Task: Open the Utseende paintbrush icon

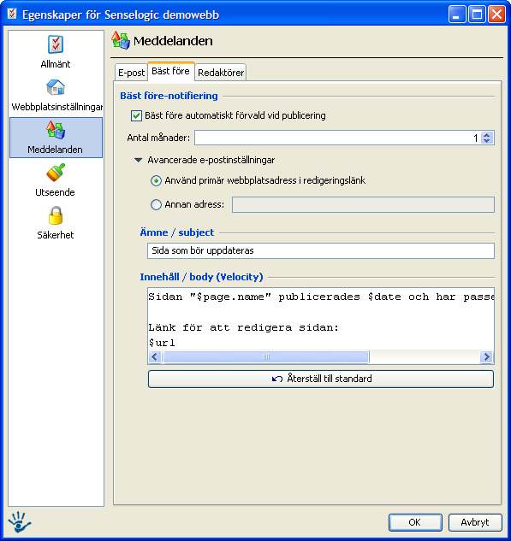Action: click(x=56, y=172)
